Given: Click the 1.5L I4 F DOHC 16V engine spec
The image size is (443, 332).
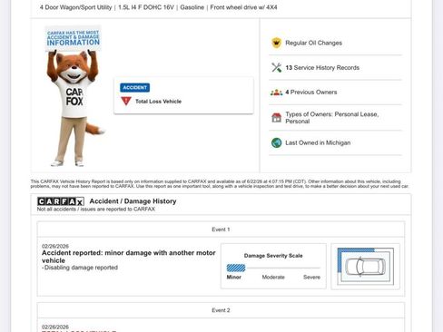Looking at the screenshot, I should 146,7.
